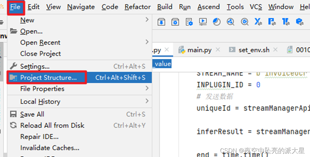
Task: Click the Ctrl+Alt+S shortcut text
Action: point(129,66)
